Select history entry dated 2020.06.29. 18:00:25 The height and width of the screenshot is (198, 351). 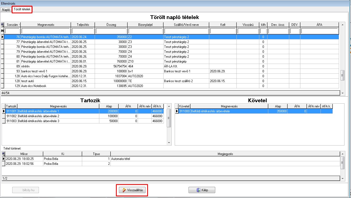pyautogui.click(x=171, y=159)
